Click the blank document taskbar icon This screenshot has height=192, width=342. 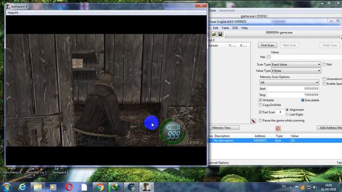pyautogui.click(x=84, y=187)
